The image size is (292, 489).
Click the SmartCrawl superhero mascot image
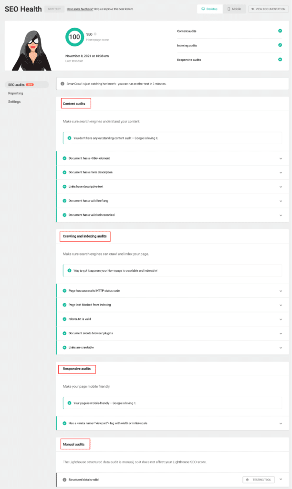(x=32, y=51)
